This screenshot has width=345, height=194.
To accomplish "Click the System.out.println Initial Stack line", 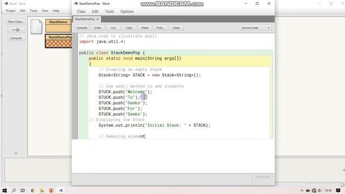I will coord(155,126).
